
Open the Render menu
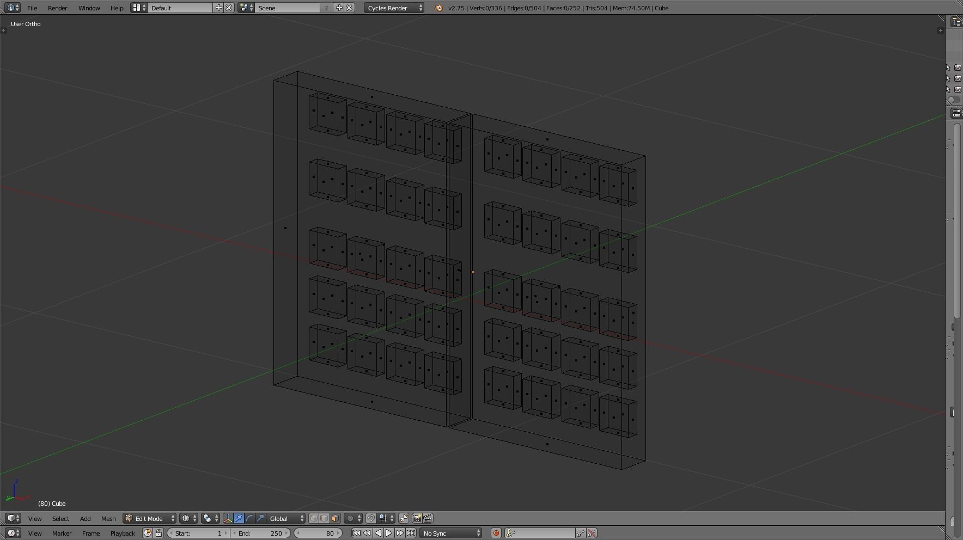(57, 8)
